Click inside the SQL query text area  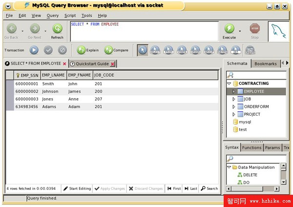(144, 31)
